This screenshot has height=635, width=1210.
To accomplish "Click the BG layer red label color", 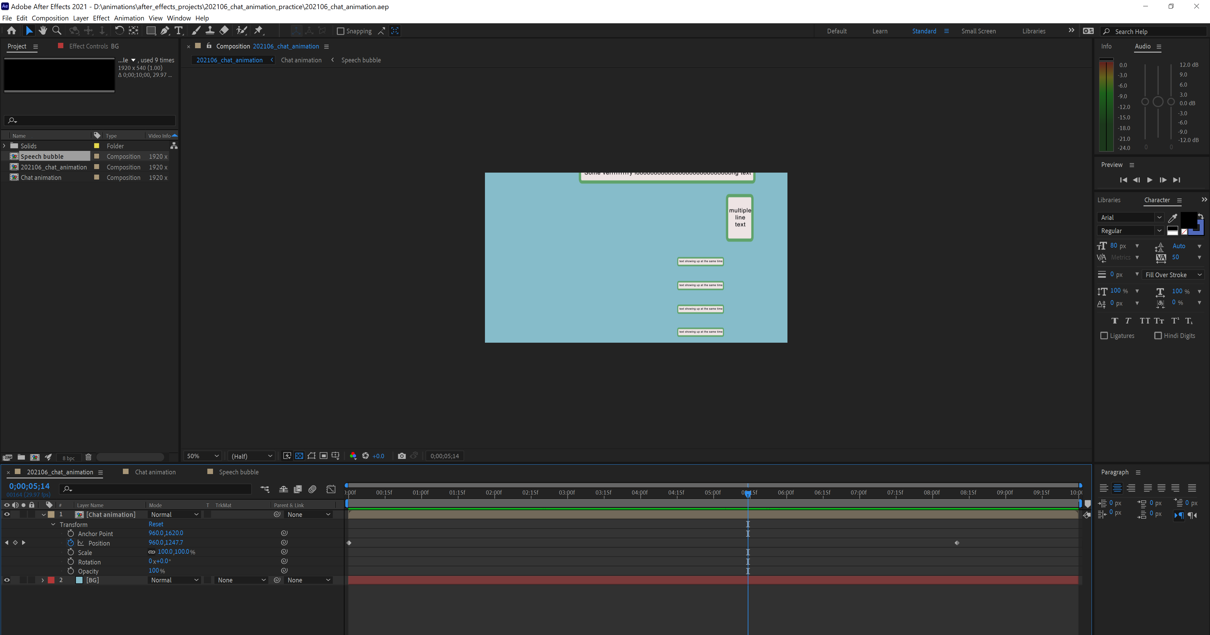I will point(51,580).
